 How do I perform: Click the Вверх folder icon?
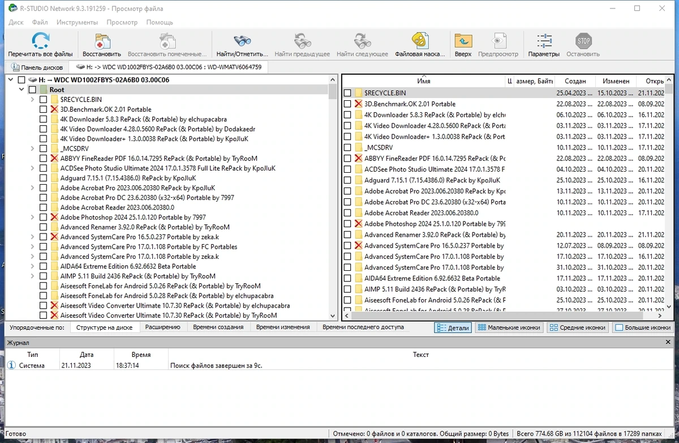[x=463, y=41]
